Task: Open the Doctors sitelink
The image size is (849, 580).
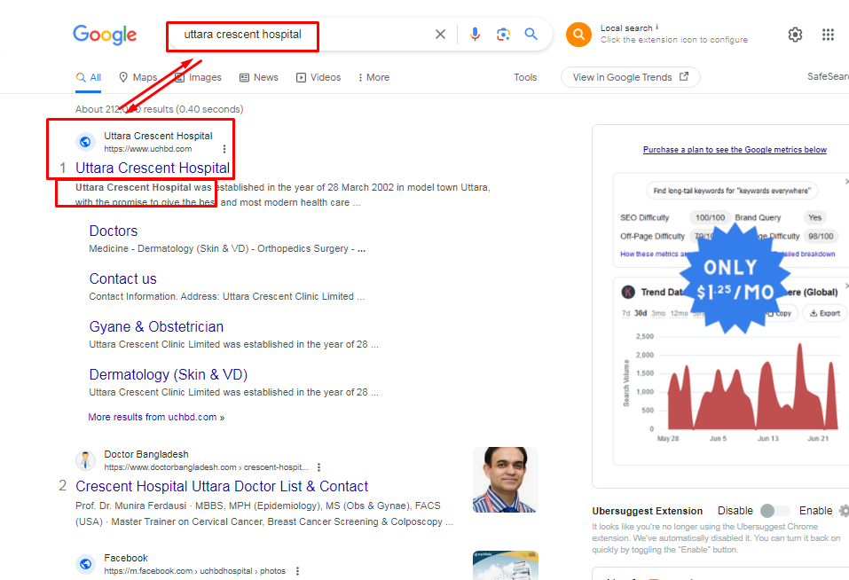Action: point(114,231)
